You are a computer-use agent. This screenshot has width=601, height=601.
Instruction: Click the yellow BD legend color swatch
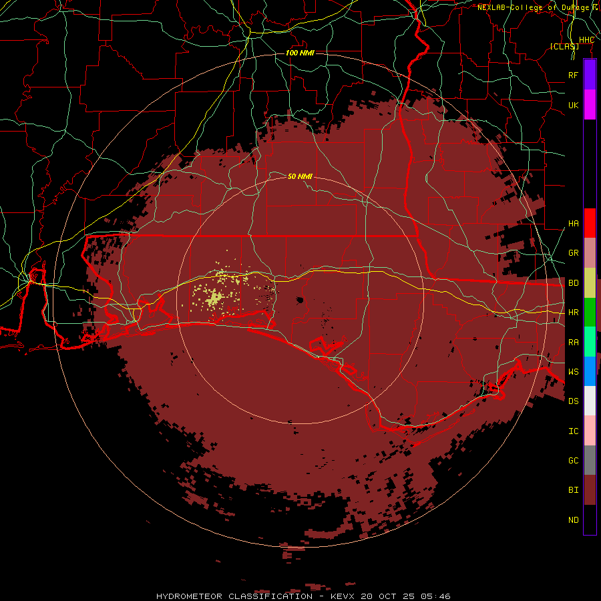click(x=590, y=283)
